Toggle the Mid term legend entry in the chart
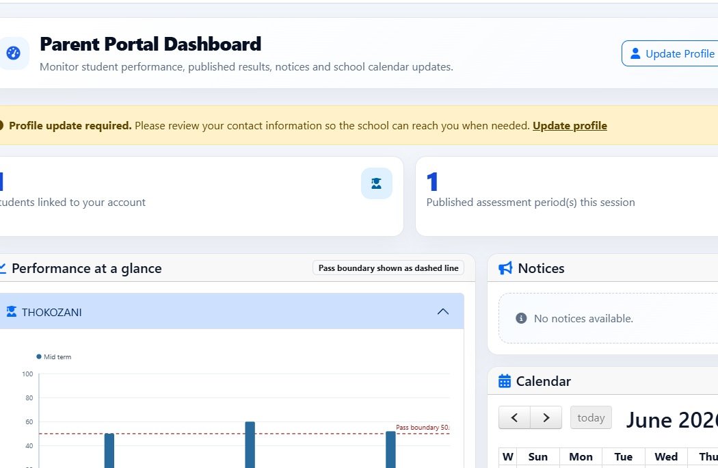 click(53, 356)
